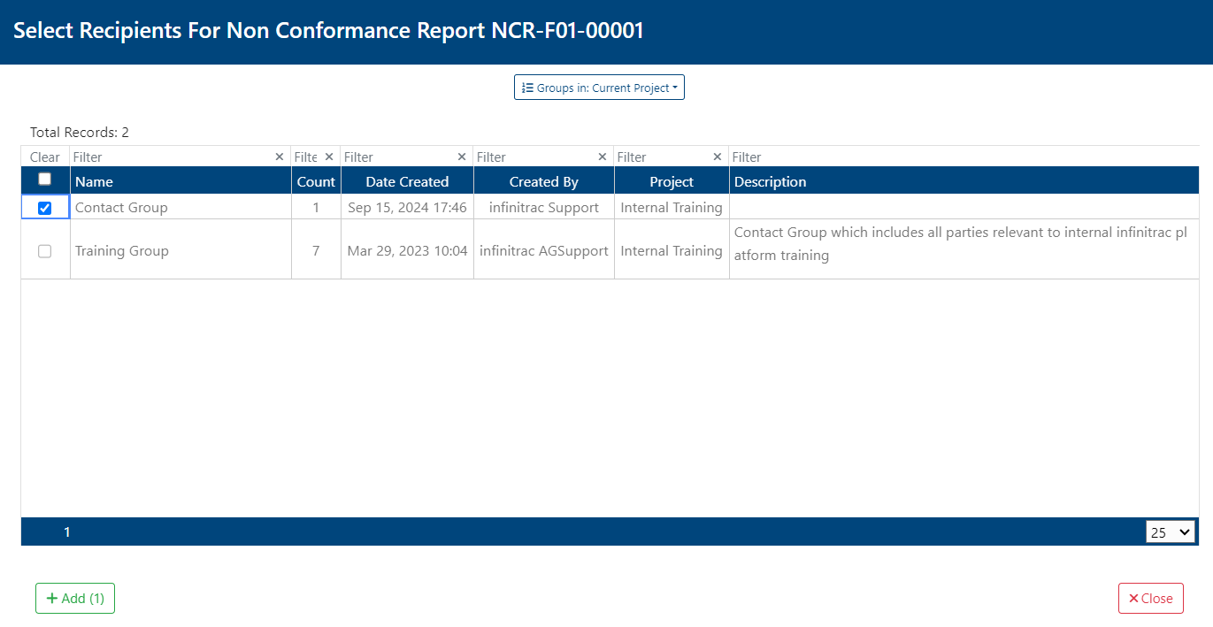Click the 'Total Records: 2' label

(x=80, y=132)
